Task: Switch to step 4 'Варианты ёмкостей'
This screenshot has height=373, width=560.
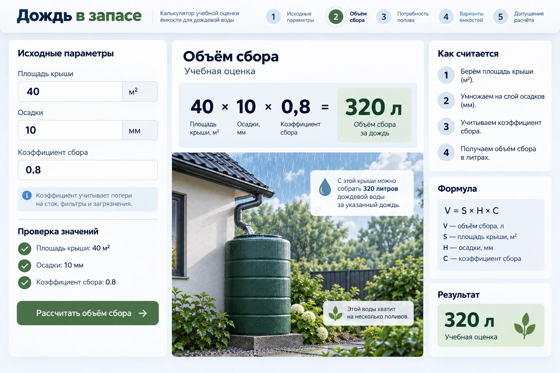Action: point(461,17)
